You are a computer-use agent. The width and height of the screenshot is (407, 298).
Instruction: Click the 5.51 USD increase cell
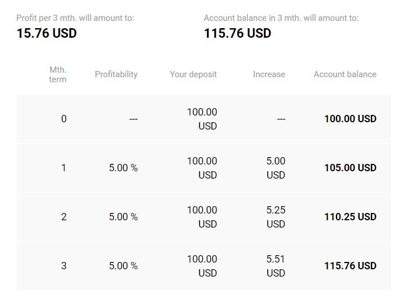tap(276, 266)
